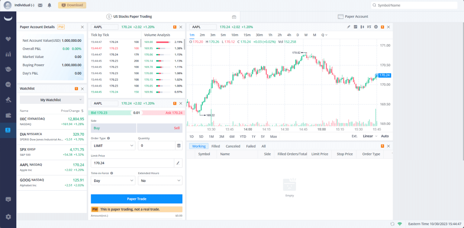Click the gavel trading icon in sidebar
This screenshot has height=228, width=464.
pos(8,100)
